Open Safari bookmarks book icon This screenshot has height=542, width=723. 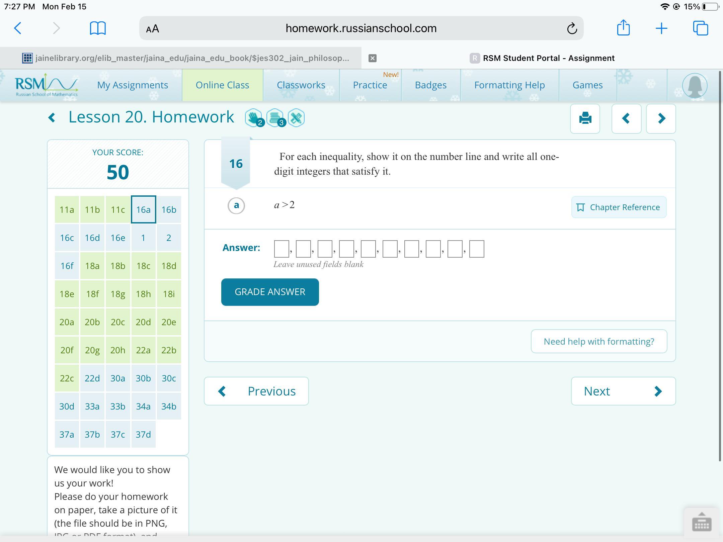(98, 28)
